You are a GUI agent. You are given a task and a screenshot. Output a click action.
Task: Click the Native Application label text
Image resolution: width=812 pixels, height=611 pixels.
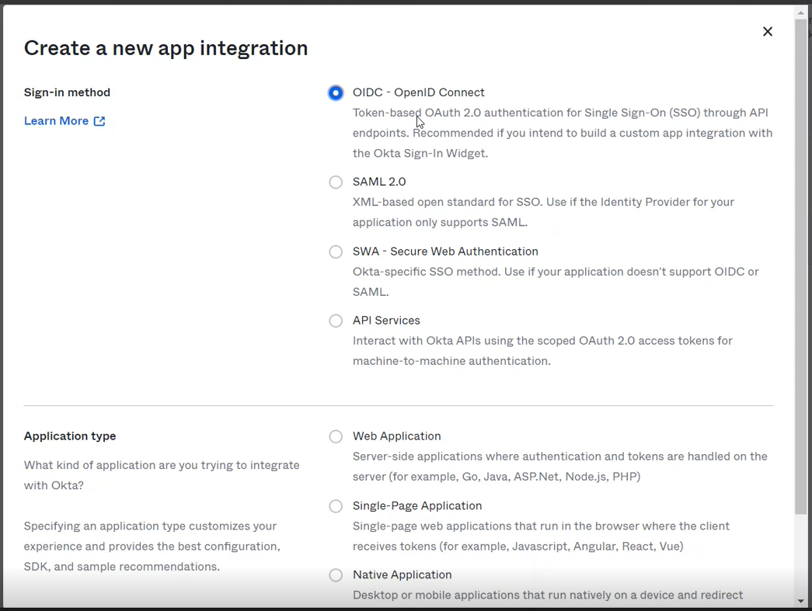pos(402,575)
